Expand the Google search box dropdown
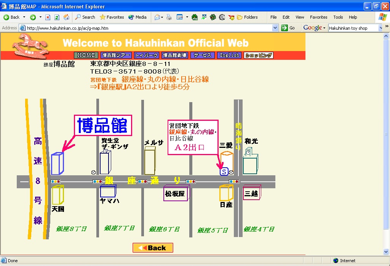The width and height of the screenshot is (390, 266). tap(380, 28)
